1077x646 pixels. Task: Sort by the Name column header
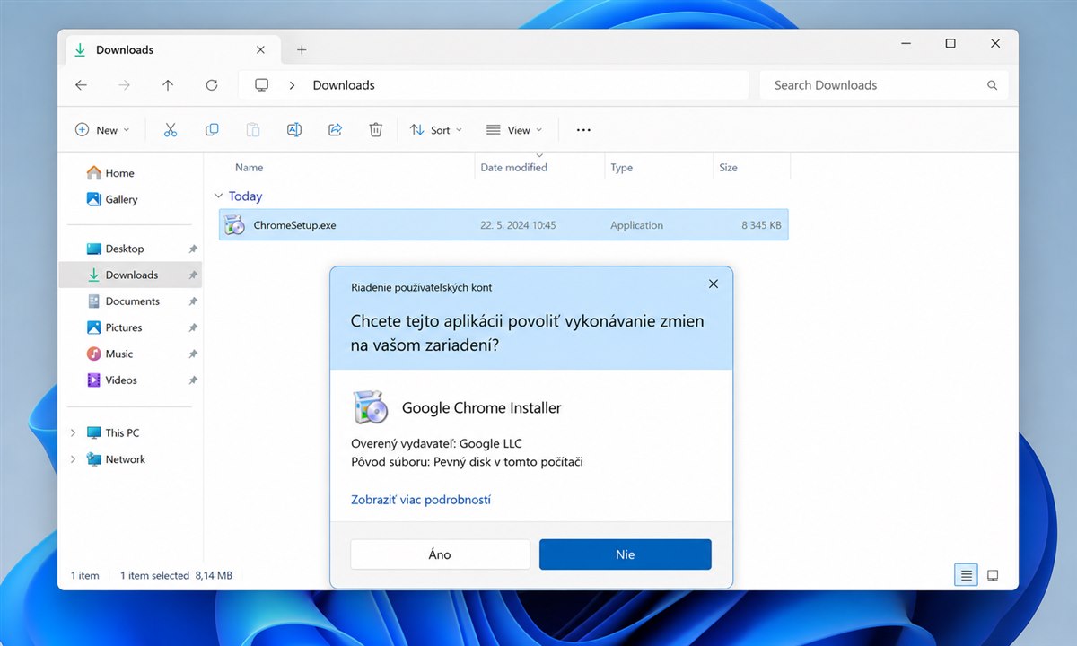[249, 168]
